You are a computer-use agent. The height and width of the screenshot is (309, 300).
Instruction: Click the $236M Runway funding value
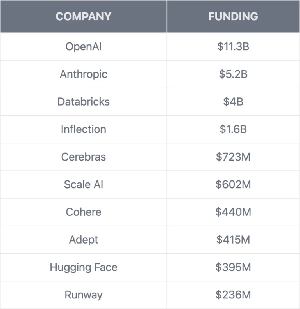233,295
